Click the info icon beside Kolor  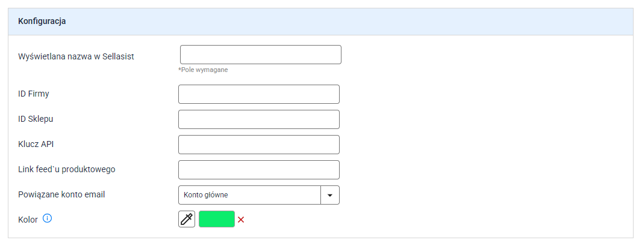click(x=48, y=218)
